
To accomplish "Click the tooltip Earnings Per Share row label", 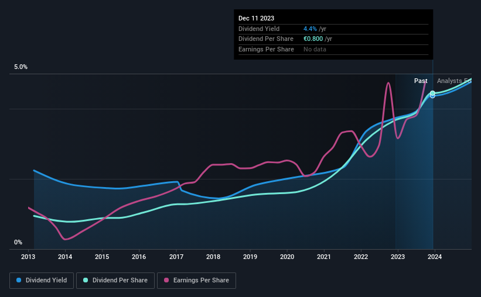I will [x=266, y=49].
